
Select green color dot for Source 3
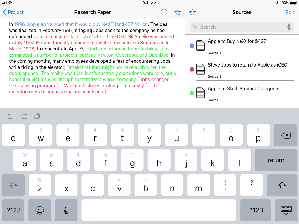click(192, 93)
